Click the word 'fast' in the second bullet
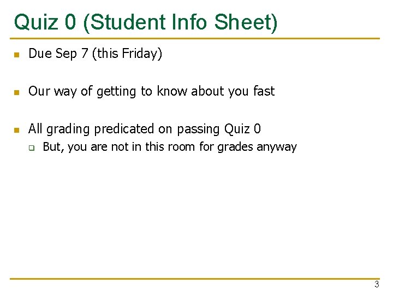 point(264,91)
